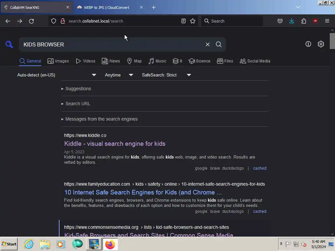Open Kiddle visual search engine result

click(x=115, y=144)
